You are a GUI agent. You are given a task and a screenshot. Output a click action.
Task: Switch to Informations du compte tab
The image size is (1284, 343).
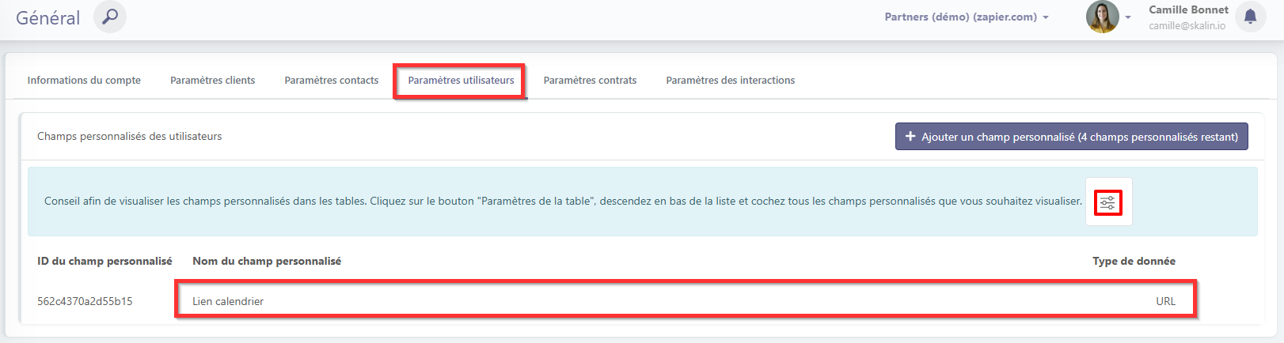(x=84, y=81)
